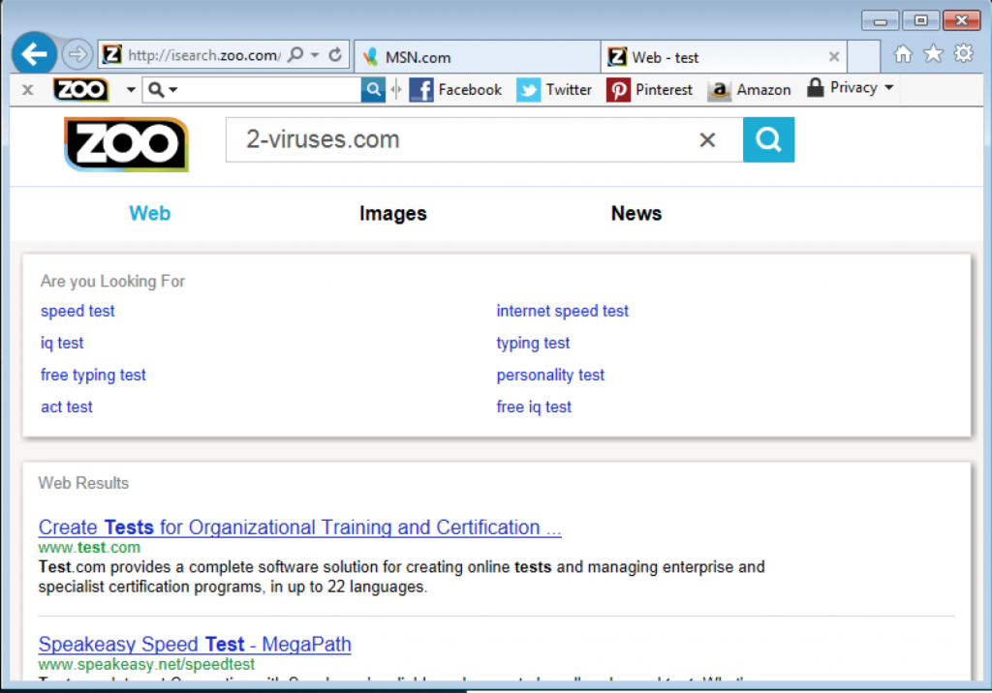The image size is (992, 693).
Task: Click the Zoo favicon in the address bar
Action: click(x=112, y=55)
